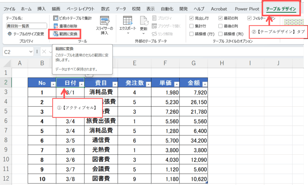Click the テーブル名 input field
Image resolution: width=308 pixels, height=185 pixels.
[x=26, y=26]
